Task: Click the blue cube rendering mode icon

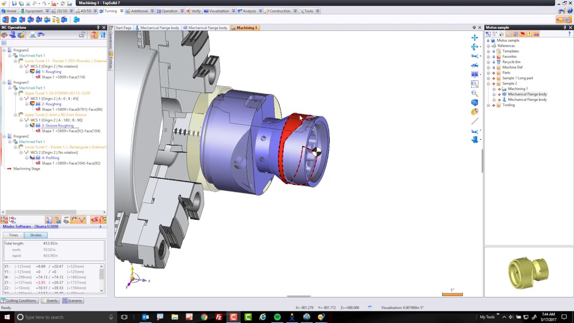Action: 475,102
